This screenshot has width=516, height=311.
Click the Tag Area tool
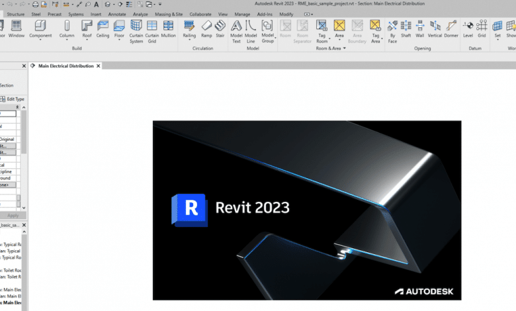click(376, 32)
